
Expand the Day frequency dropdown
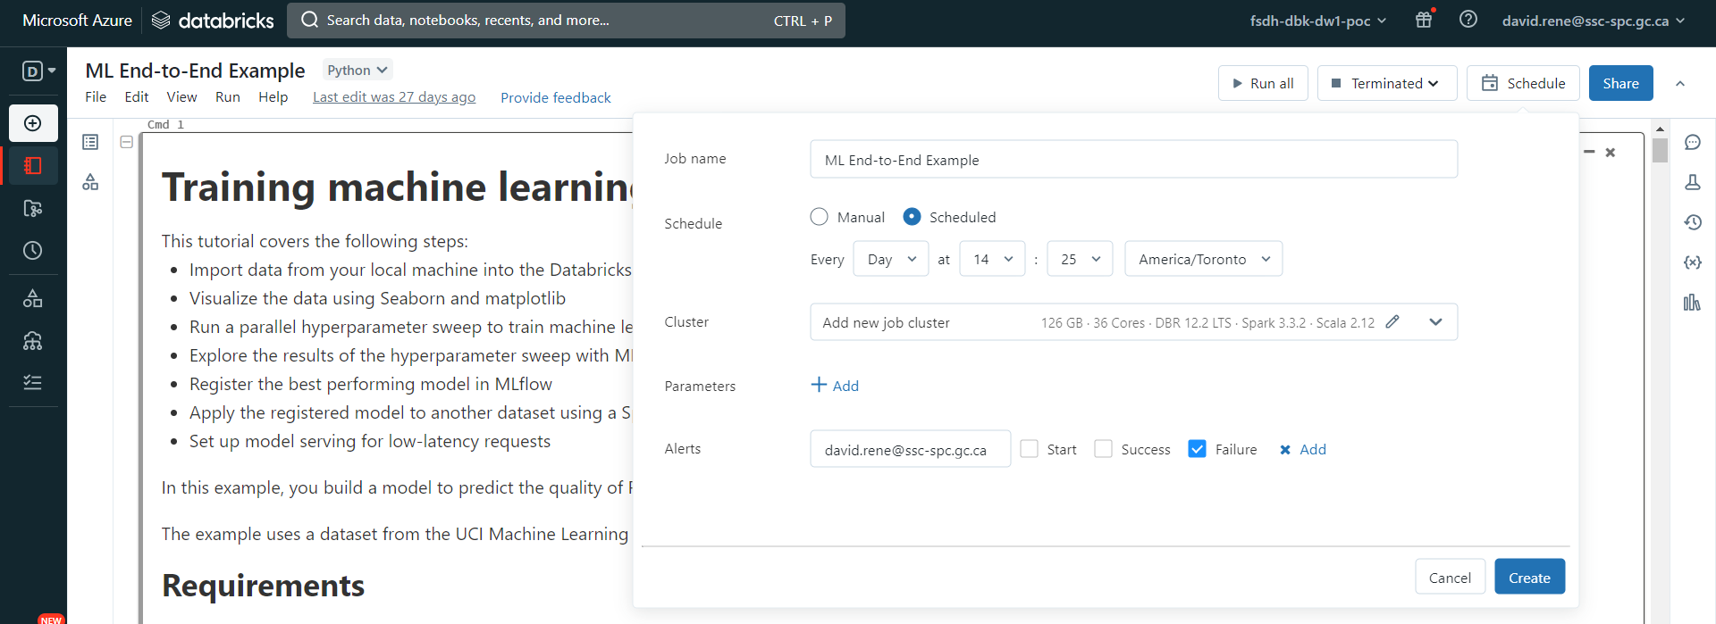[890, 259]
